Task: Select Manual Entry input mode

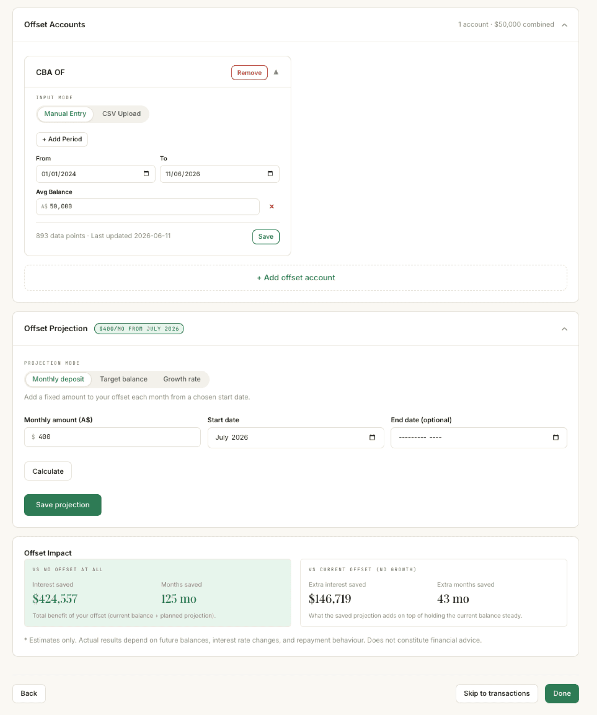Action: [x=65, y=114]
